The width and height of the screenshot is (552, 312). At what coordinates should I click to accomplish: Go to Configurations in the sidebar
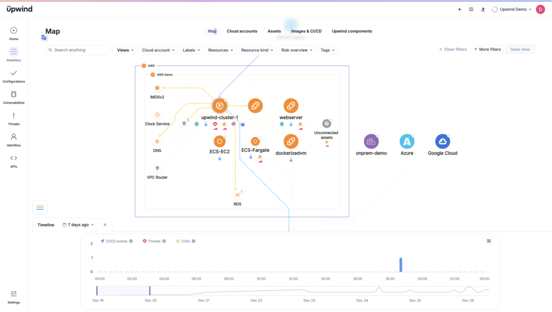(x=13, y=73)
